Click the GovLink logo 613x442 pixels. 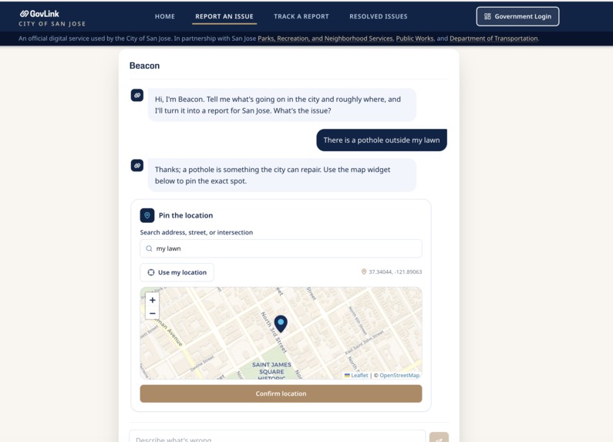(39, 14)
